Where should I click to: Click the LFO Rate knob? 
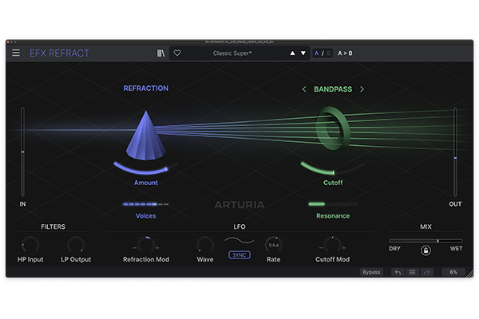click(x=273, y=245)
